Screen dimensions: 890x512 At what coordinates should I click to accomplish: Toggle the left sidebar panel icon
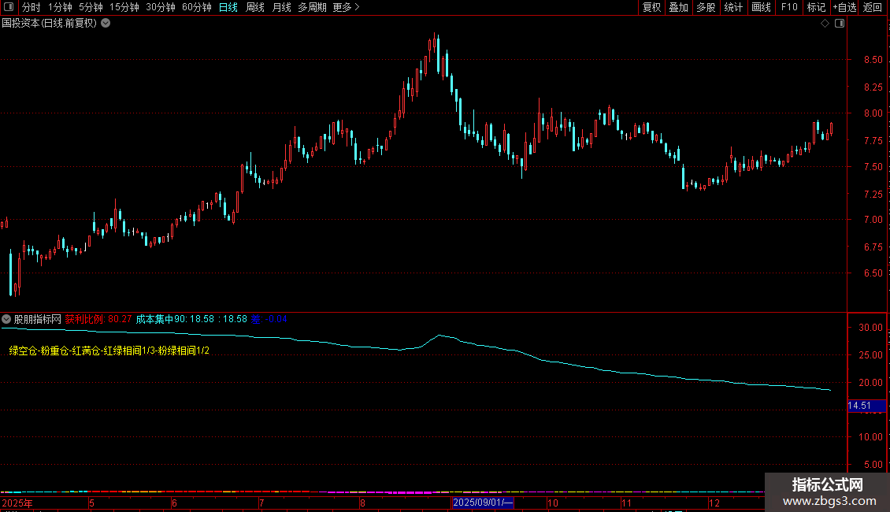coord(9,7)
